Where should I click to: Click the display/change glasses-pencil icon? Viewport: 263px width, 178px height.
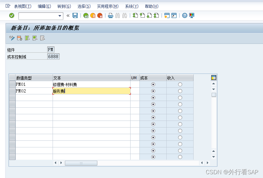(x=12, y=38)
